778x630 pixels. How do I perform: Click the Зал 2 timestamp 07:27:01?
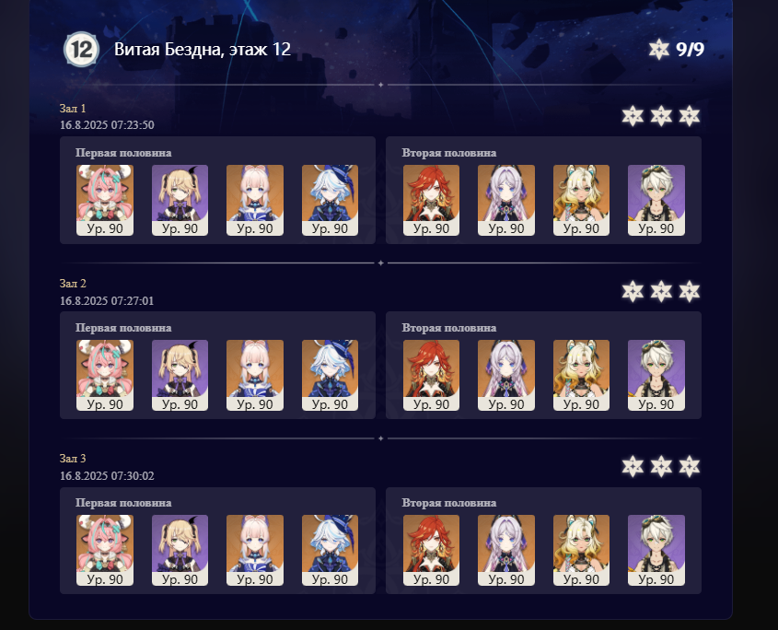pos(133,301)
